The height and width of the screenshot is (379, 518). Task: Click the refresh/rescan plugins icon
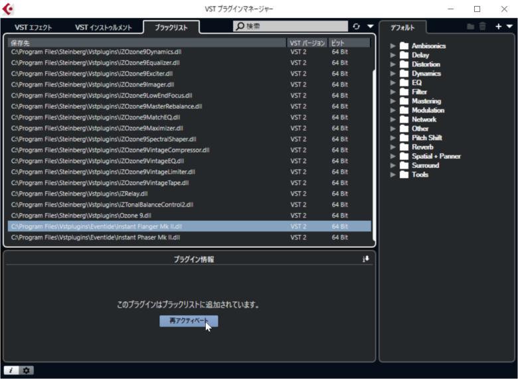pyautogui.click(x=357, y=27)
